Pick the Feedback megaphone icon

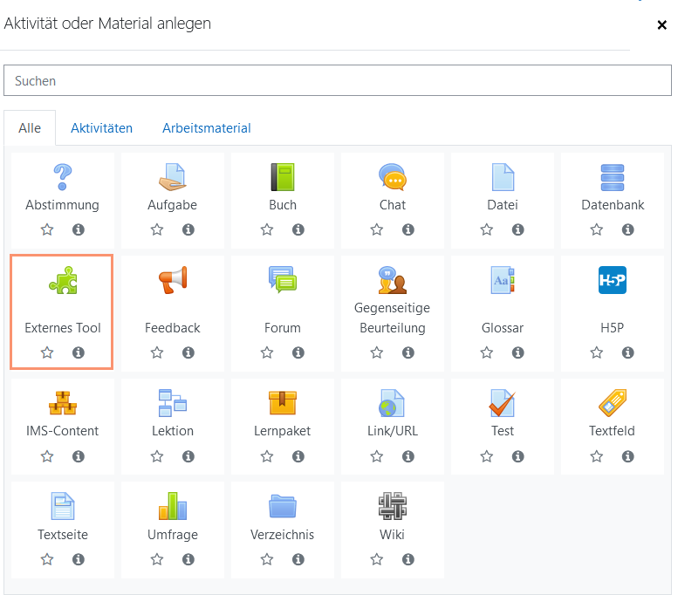coord(173,280)
